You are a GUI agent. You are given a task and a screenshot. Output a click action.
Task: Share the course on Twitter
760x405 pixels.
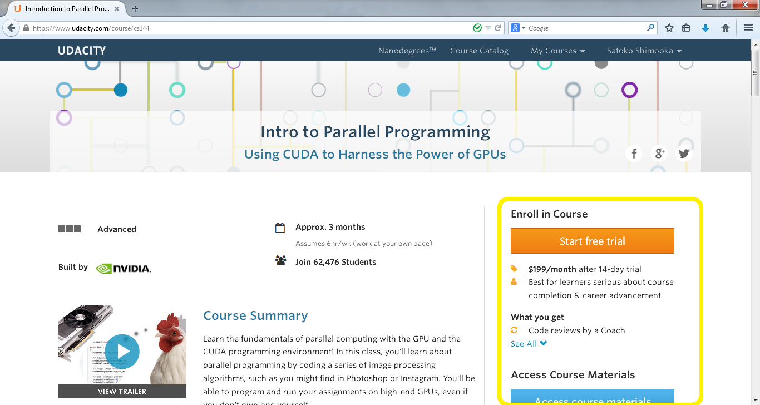(684, 154)
